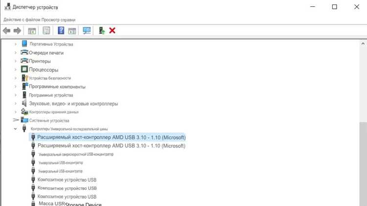Select Контроллеры универсальной последовательной шины row
Image resolution: width=367 pixels, height=206 pixels.
69,129
